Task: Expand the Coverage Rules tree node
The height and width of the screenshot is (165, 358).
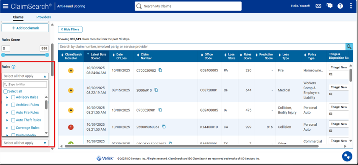Action: coord(7,128)
